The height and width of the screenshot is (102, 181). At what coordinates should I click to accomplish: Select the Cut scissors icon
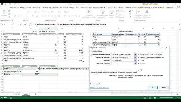(x=9, y=11)
